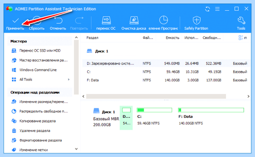
Task: Click the partition list horizontal scrollbar thumb
Action: [x=156, y=96]
